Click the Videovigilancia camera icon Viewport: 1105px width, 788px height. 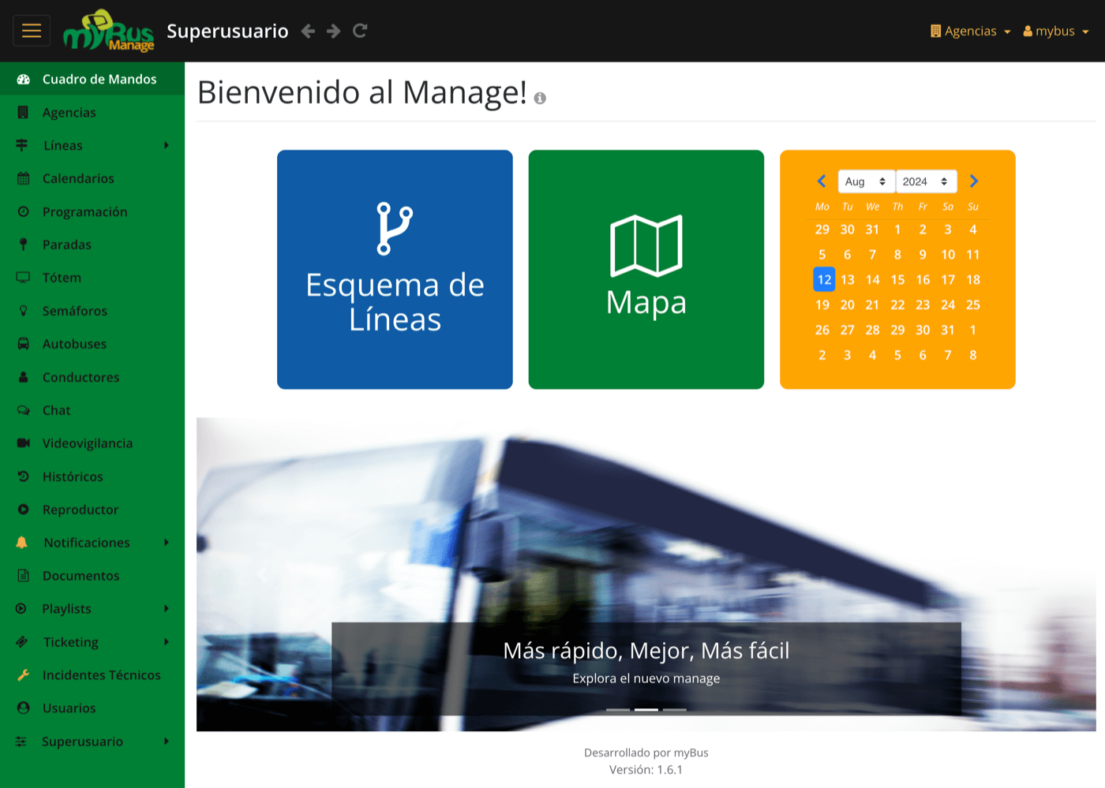point(23,443)
